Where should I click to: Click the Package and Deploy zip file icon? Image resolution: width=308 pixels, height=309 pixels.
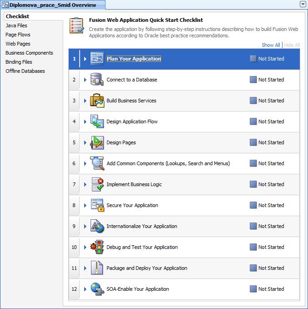click(97, 268)
